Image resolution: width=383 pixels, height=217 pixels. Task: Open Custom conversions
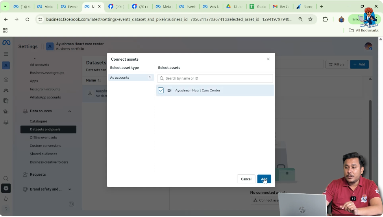(45, 146)
